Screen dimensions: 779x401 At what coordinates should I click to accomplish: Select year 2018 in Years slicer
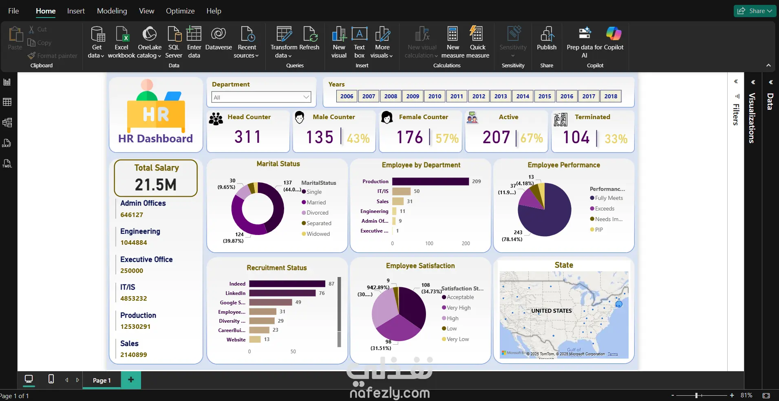pyautogui.click(x=611, y=96)
